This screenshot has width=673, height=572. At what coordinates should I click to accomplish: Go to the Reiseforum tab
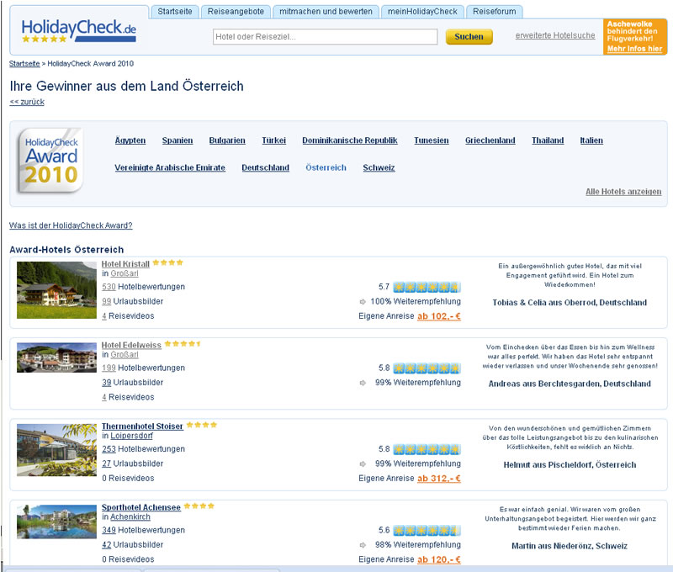(x=495, y=12)
